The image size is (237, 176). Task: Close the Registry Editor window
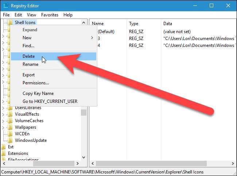(x=228, y=6)
